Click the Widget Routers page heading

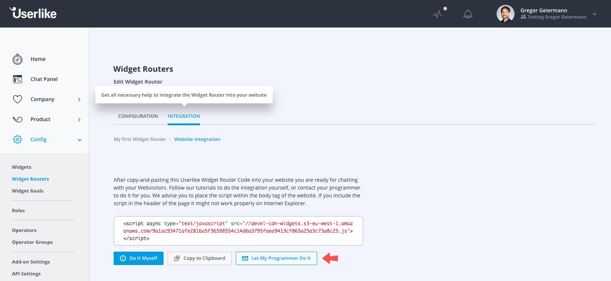(143, 69)
